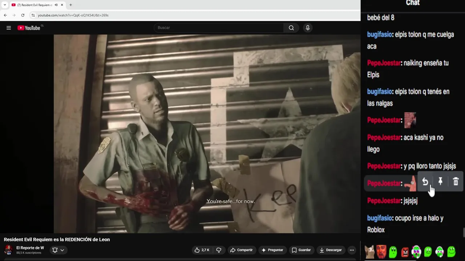The height and width of the screenshot is (261, 465).
Task: Open El Reporte de W channel avatar
Action: point(8,250)
